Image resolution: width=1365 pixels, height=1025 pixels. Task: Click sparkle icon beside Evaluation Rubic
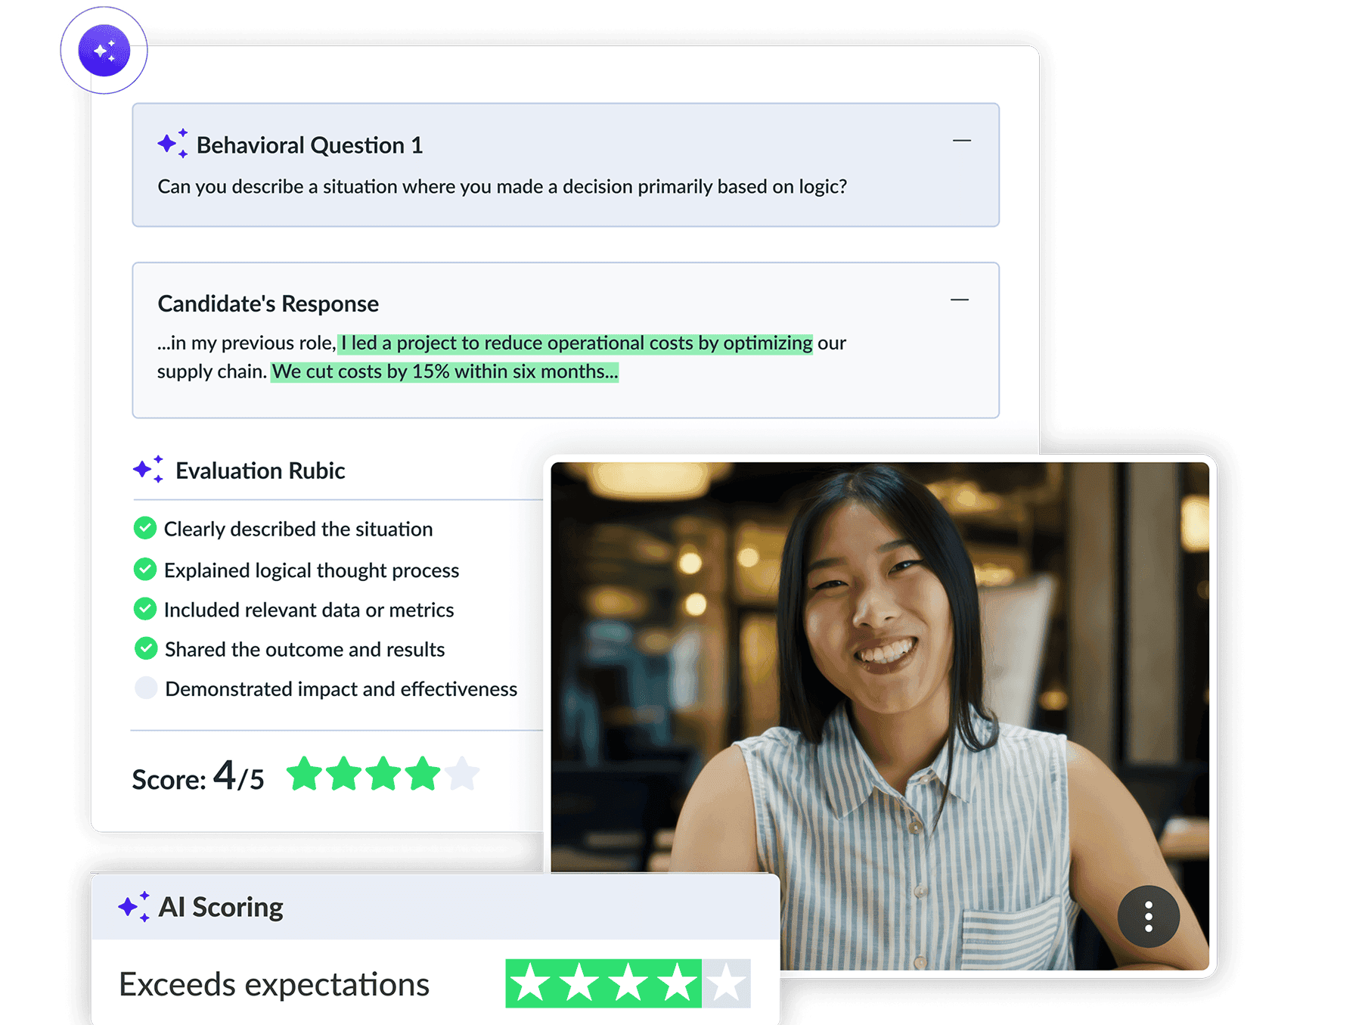point(148,469)
